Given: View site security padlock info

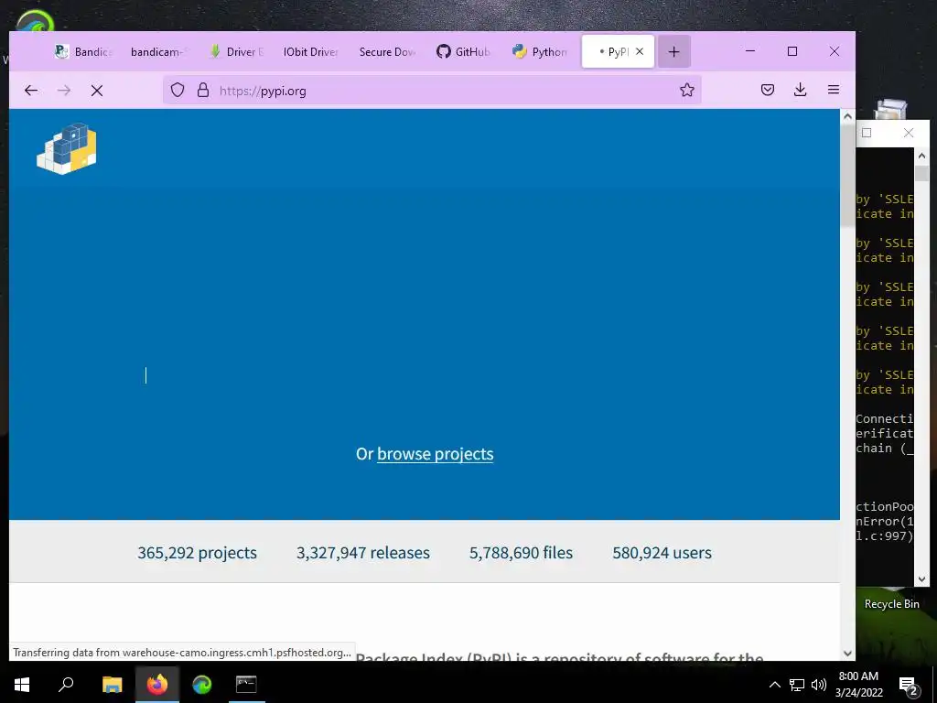Looking at the screenshot, I should pos(203,91).
